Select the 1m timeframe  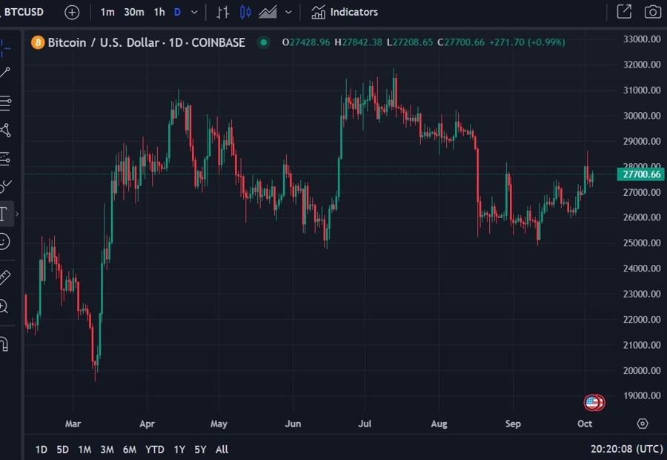pos(107,13)
